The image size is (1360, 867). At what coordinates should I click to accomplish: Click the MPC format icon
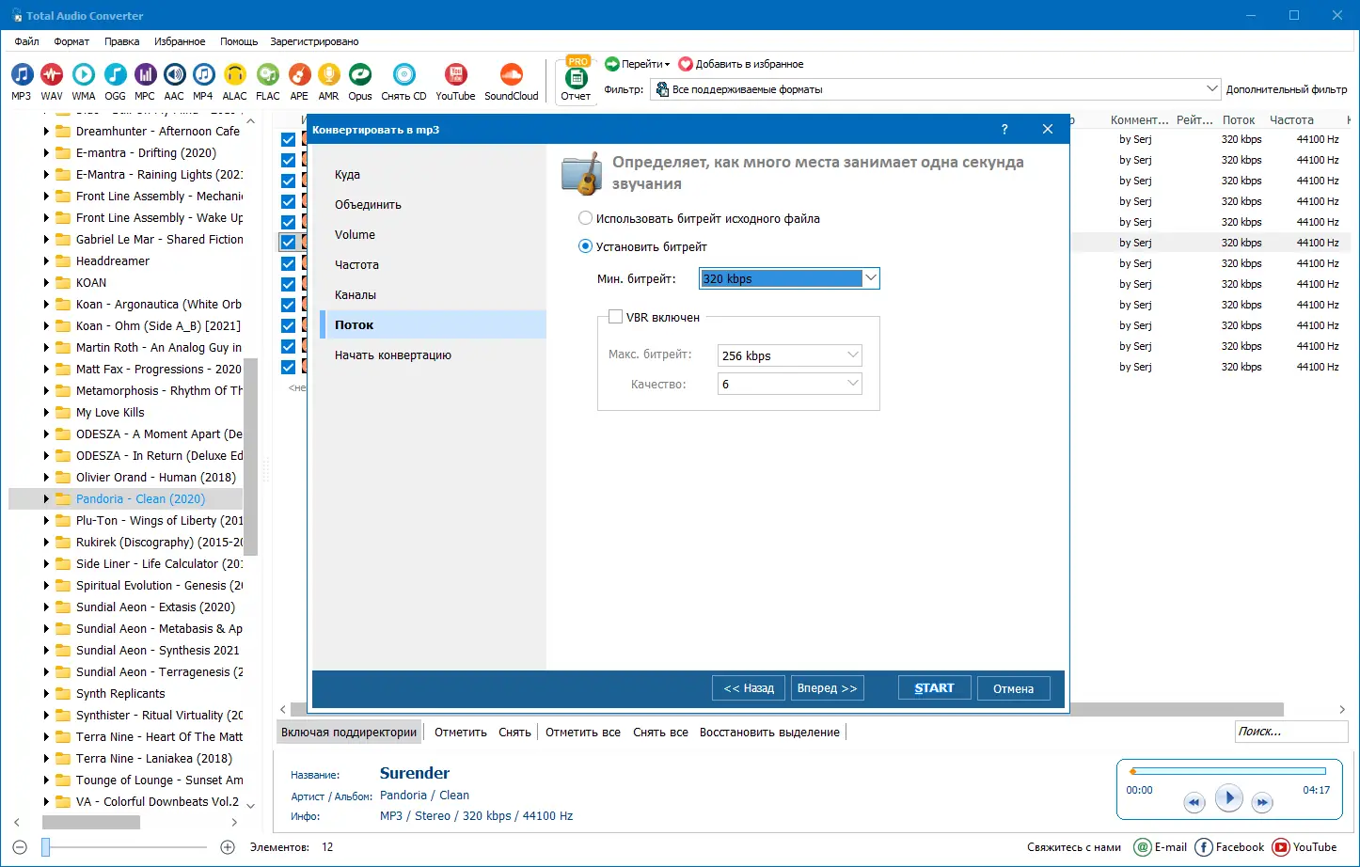[x=145, y=75]
